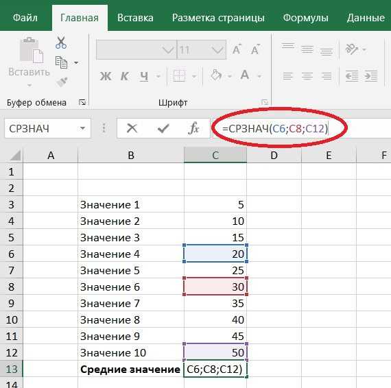The width and height of the screenshot is (391, 388).
Task: Click the cell labeled Значение 10
Action: 131,352
